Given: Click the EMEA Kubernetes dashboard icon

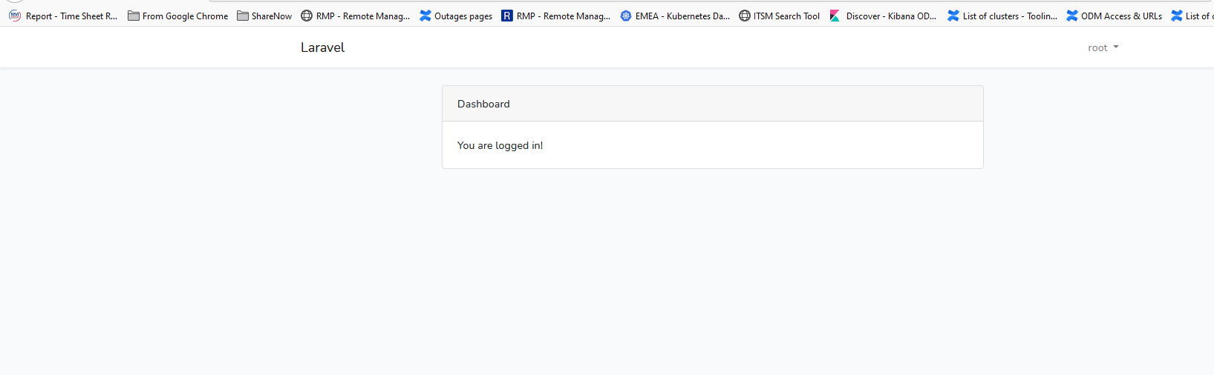Looking at the screenshot, I should 626,16.
